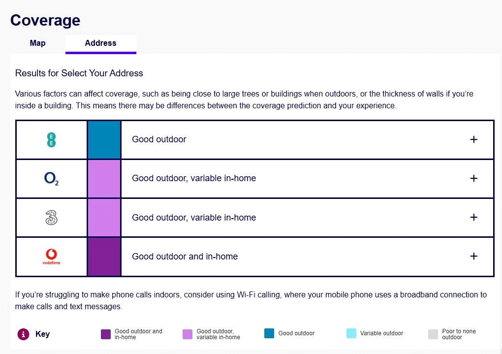
Task: Select the Address tab
Action: pyautogui.click(x=100, y=43)
